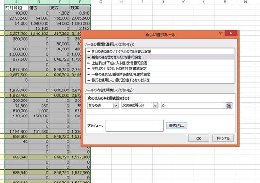Open the 次の値に等しい dropdown
Viewport: 260px width, 183px height.
[x=156, y=106]
